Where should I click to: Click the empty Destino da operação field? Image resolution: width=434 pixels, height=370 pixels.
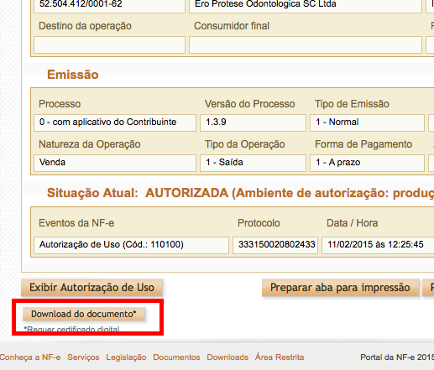109,44
